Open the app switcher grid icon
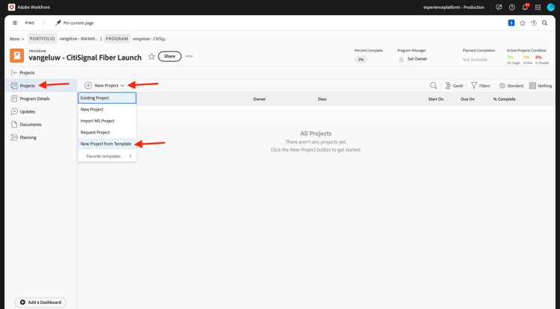This screenshot has width=560, height=309. click(538, 7)
